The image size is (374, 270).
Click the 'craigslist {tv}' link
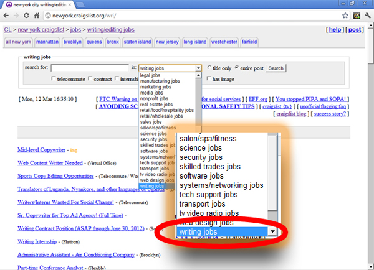click(x=277, y=106)
